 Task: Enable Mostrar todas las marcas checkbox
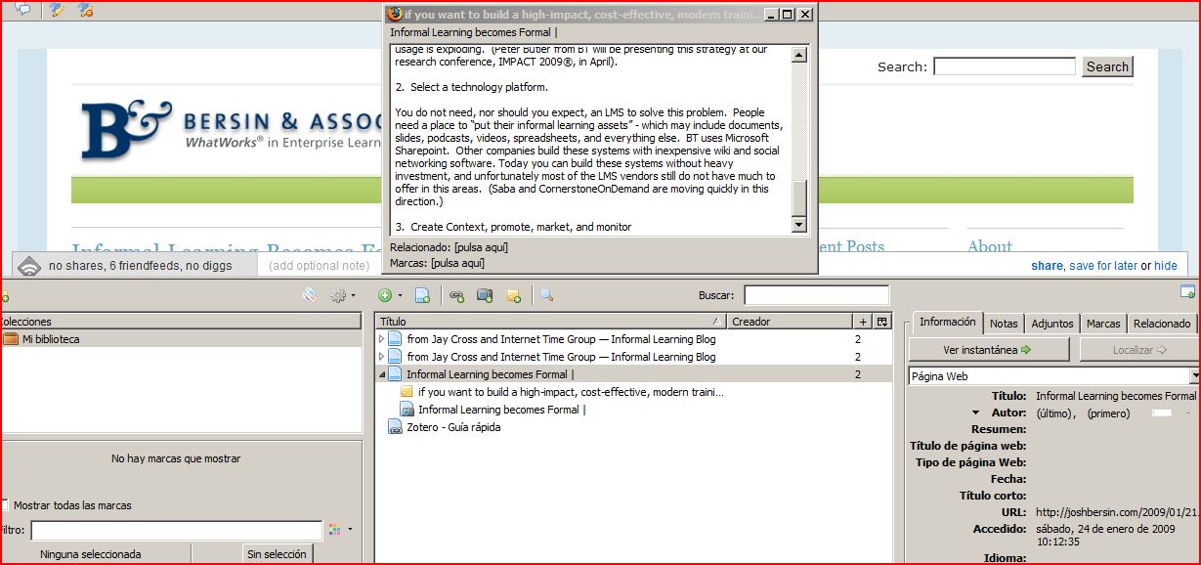point(5,505)
